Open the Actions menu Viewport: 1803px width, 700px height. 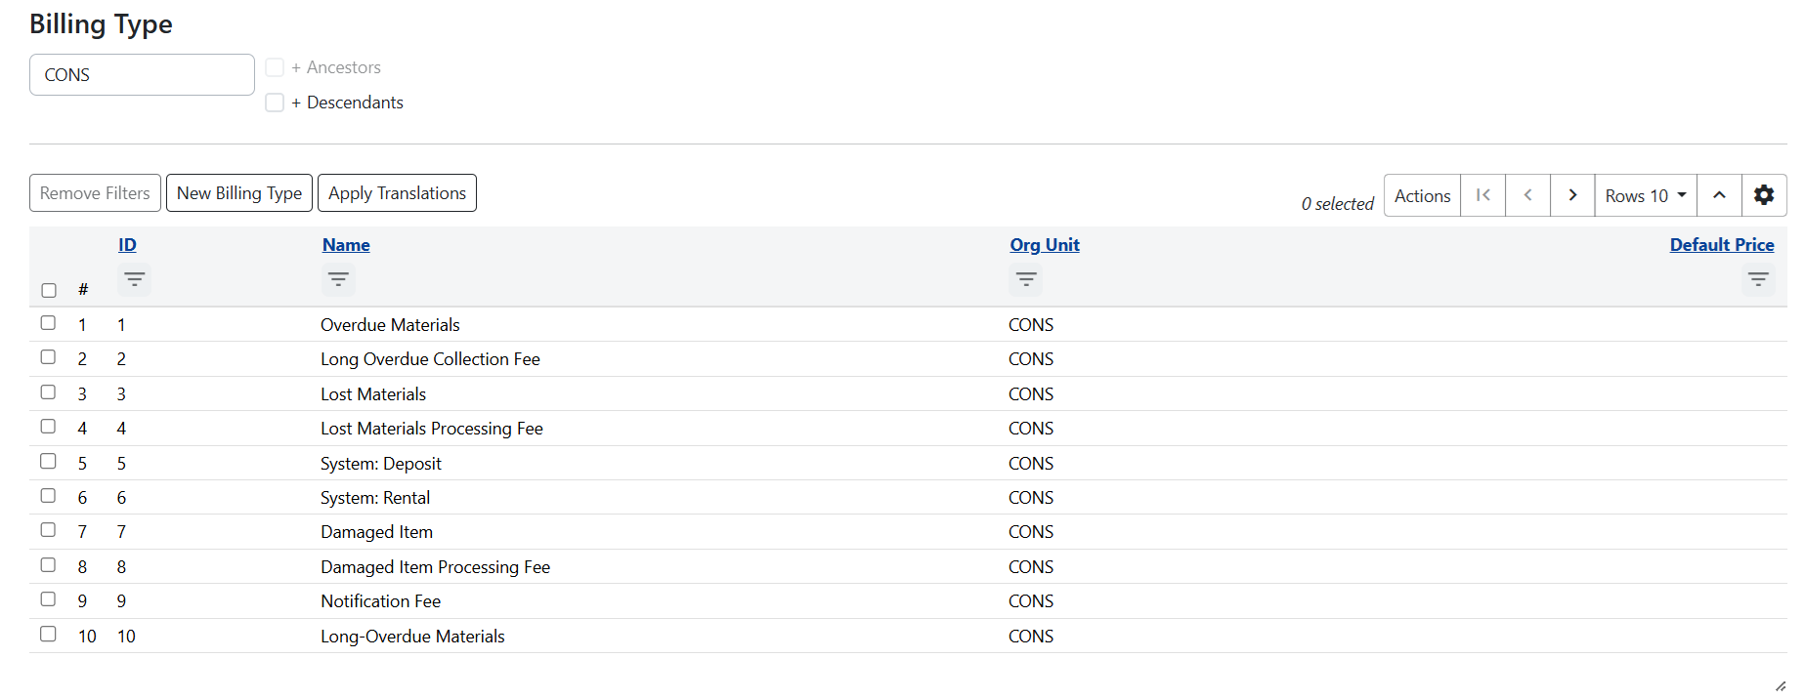(1422, 195)
